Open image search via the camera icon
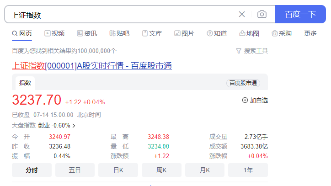This screenshot has height=186, width=331. 262,14
